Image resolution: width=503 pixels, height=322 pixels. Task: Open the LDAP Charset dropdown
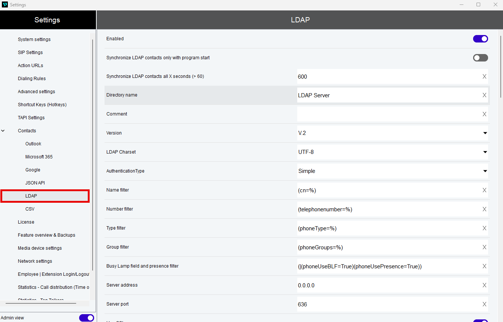pos(392,152)
